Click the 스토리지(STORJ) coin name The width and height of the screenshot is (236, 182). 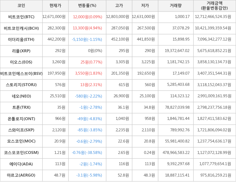(21, 85)
